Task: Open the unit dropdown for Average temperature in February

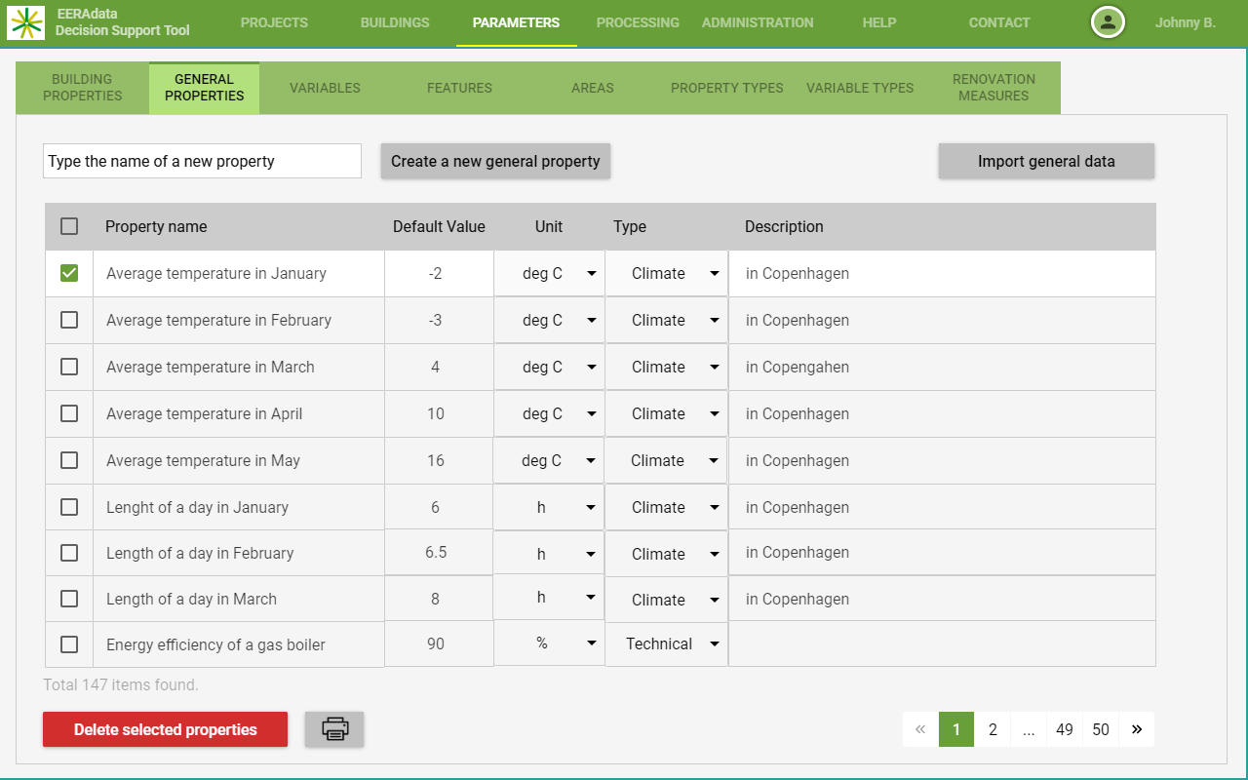Action: [591, 321]
